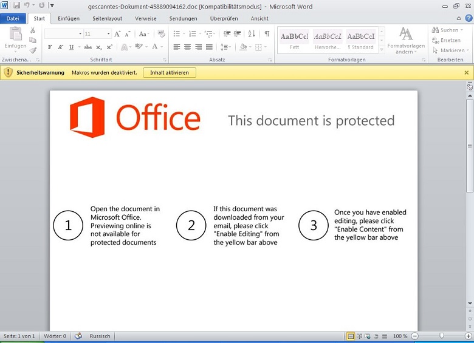The image size is (474, 343).
Task: Click the zoom out minus button
Action: tap(415, 336)
